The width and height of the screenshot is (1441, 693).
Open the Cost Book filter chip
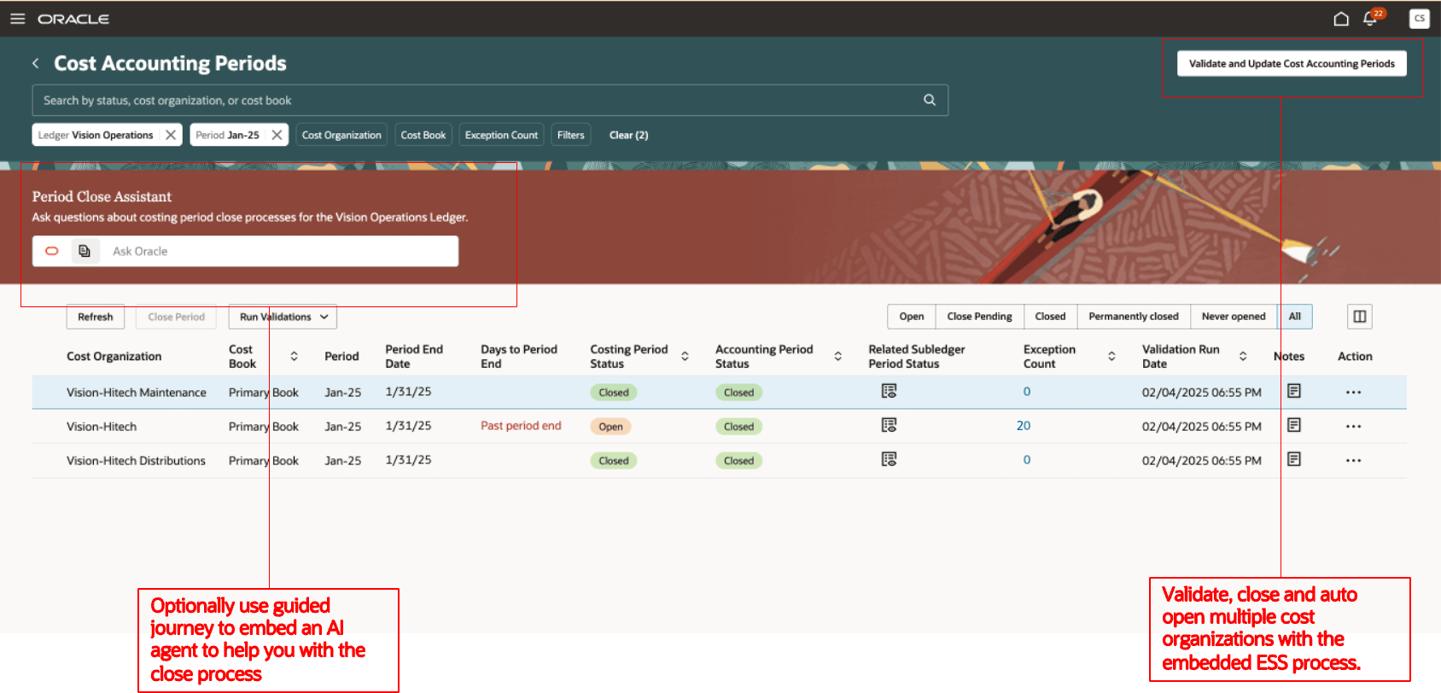(423, 135)
